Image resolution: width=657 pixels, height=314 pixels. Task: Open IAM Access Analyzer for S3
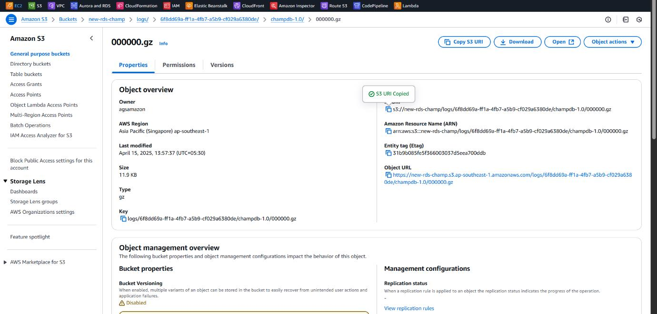tap(41, 135)
